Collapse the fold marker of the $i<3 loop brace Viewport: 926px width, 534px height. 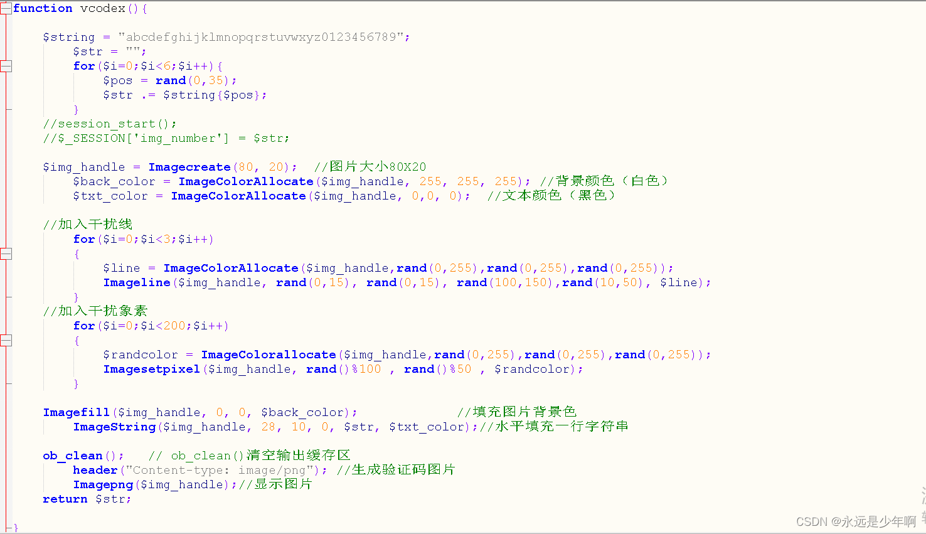6,254
